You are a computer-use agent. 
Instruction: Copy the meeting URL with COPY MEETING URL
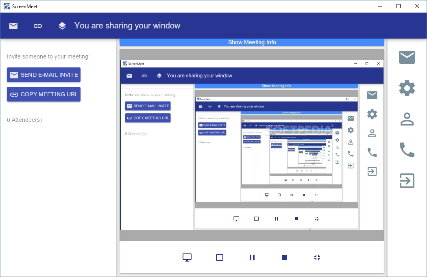click(x=44, y=94)
